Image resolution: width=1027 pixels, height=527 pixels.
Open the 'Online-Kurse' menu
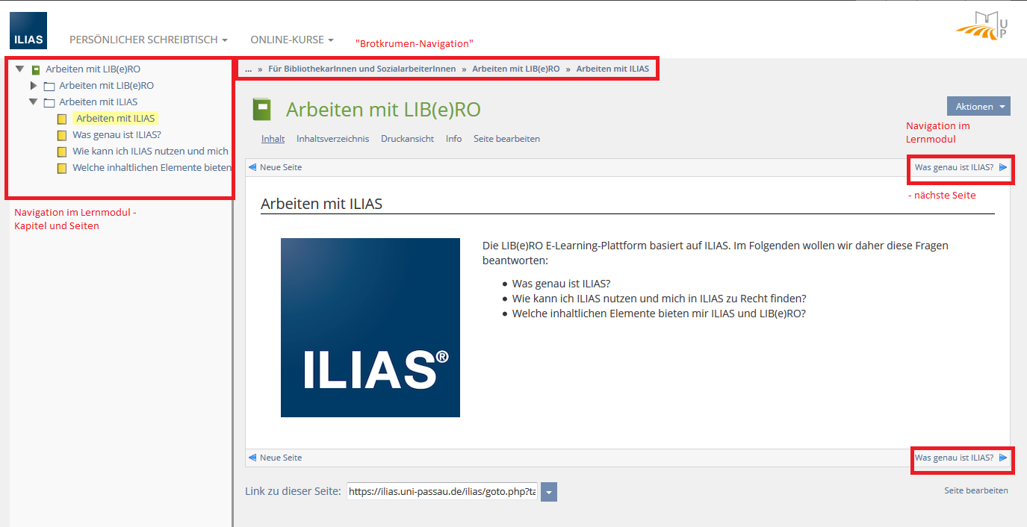click(x=291, y=40)
